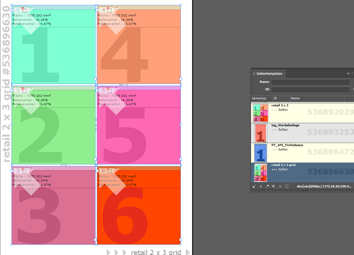
Task: Click the next-page arrow beside retail grid label
Action: (x=187, y=252)
